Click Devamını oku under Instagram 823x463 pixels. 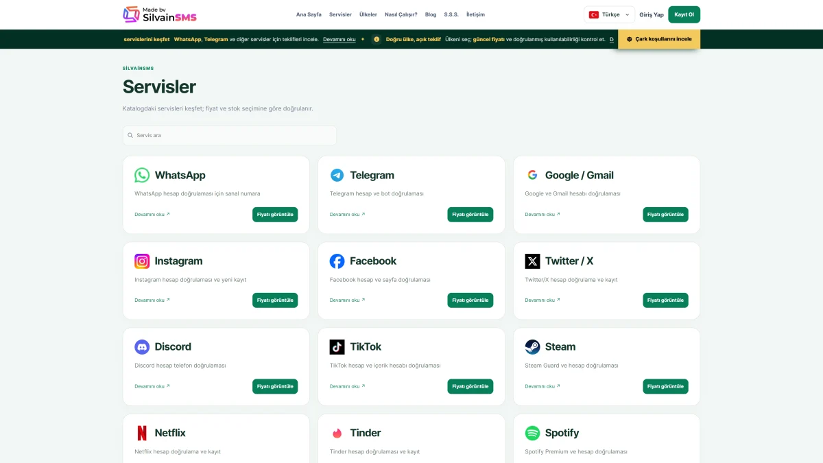(152, 300)
